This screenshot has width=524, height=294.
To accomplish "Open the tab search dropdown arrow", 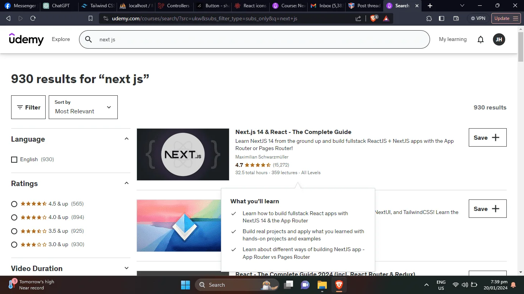I will point(462,6).
